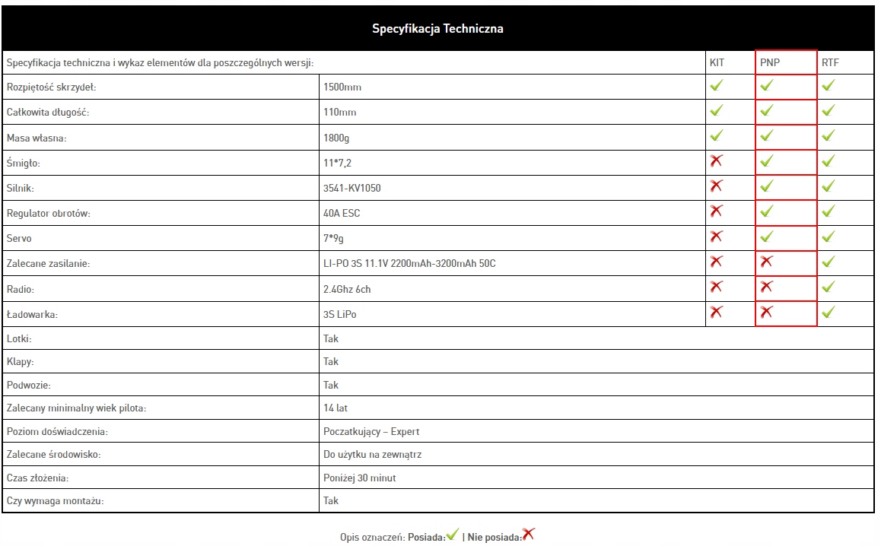This screenshot has width=881, height=546.
Task: Click KIT red cross in Servo row
Action: [716, 236]
